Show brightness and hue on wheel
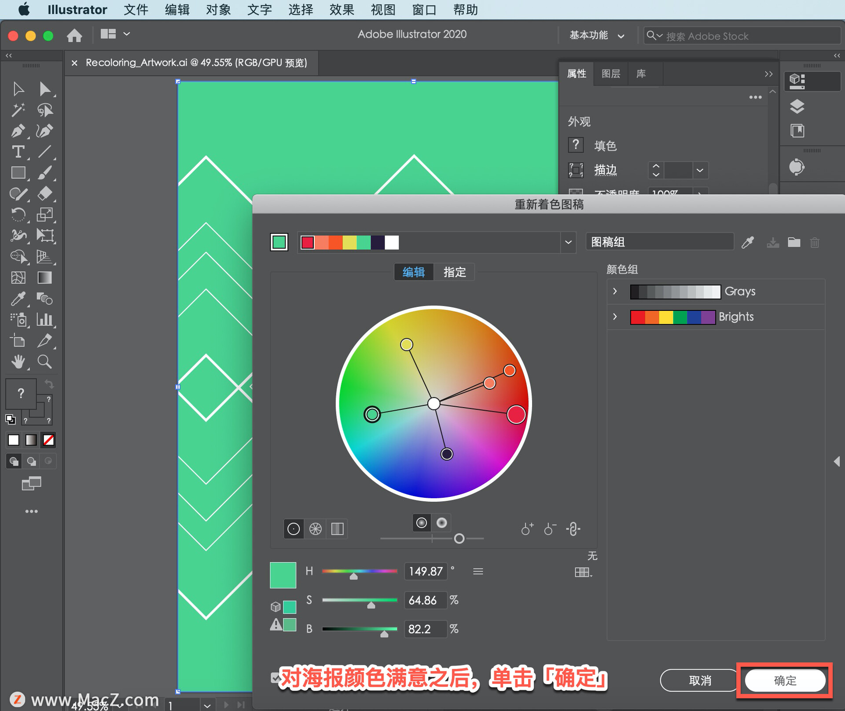The image size is (845, 711). [441, 522]
